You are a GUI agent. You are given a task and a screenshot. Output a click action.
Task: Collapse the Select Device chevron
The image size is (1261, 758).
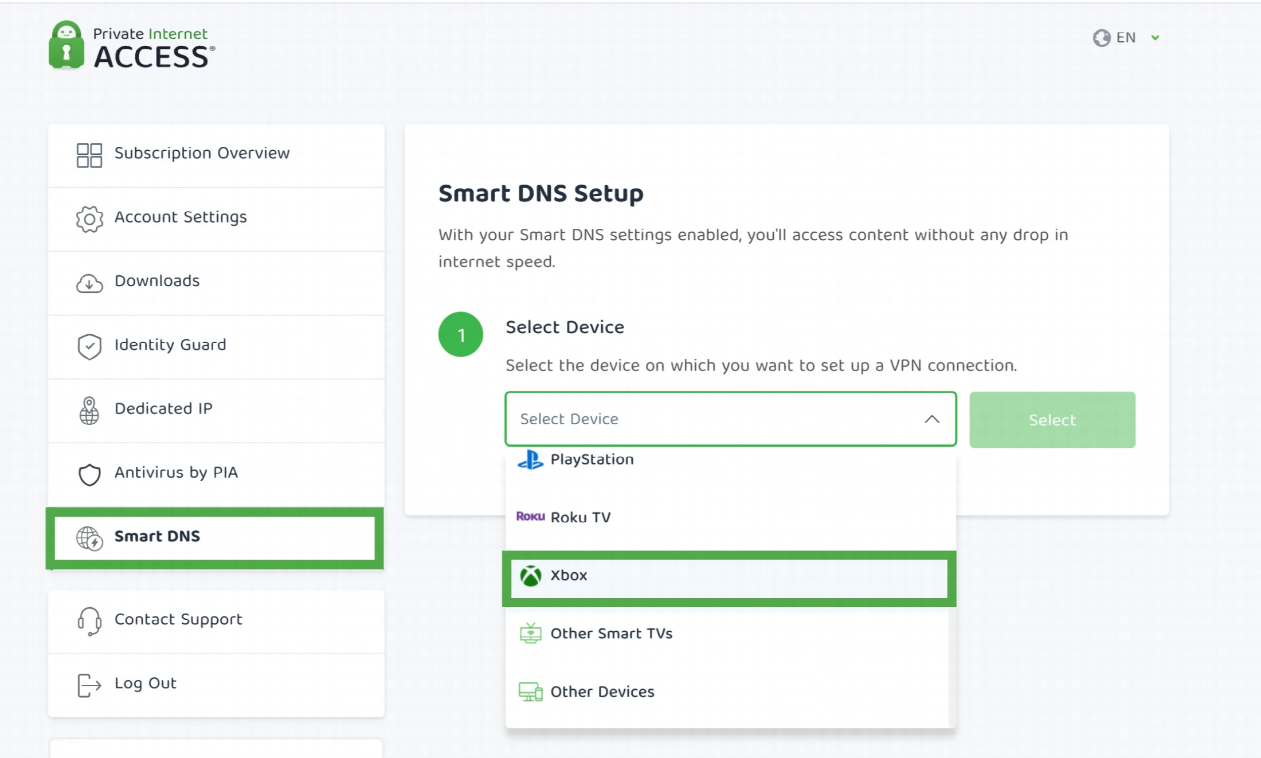[932, 419]
